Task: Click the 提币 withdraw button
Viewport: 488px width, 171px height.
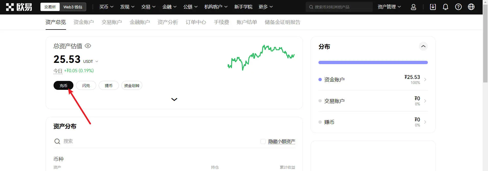Action: pos(109,85)
